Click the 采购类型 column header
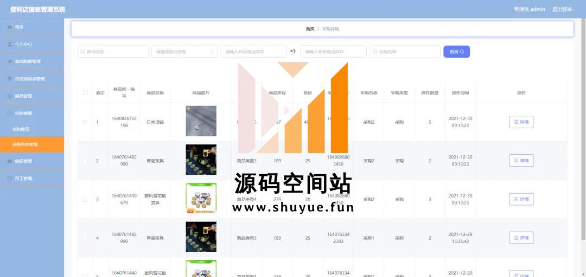Image resolution: width=586 pixels, height=277 pixels. pyautogui.click(x=399, y=93)
